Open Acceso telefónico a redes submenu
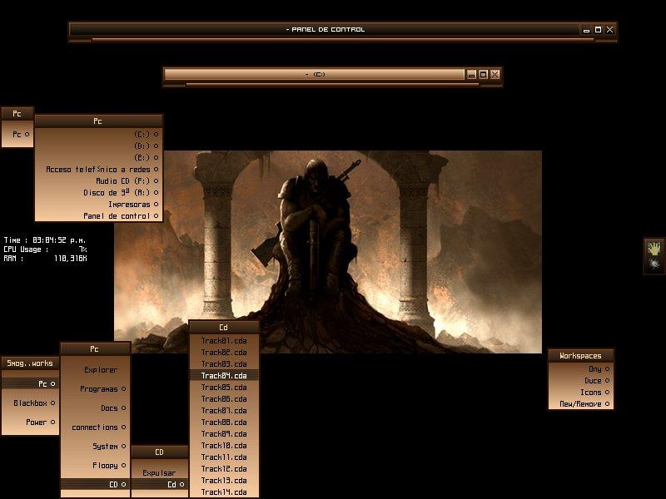 pyautogui.click(x=98, y=170)
